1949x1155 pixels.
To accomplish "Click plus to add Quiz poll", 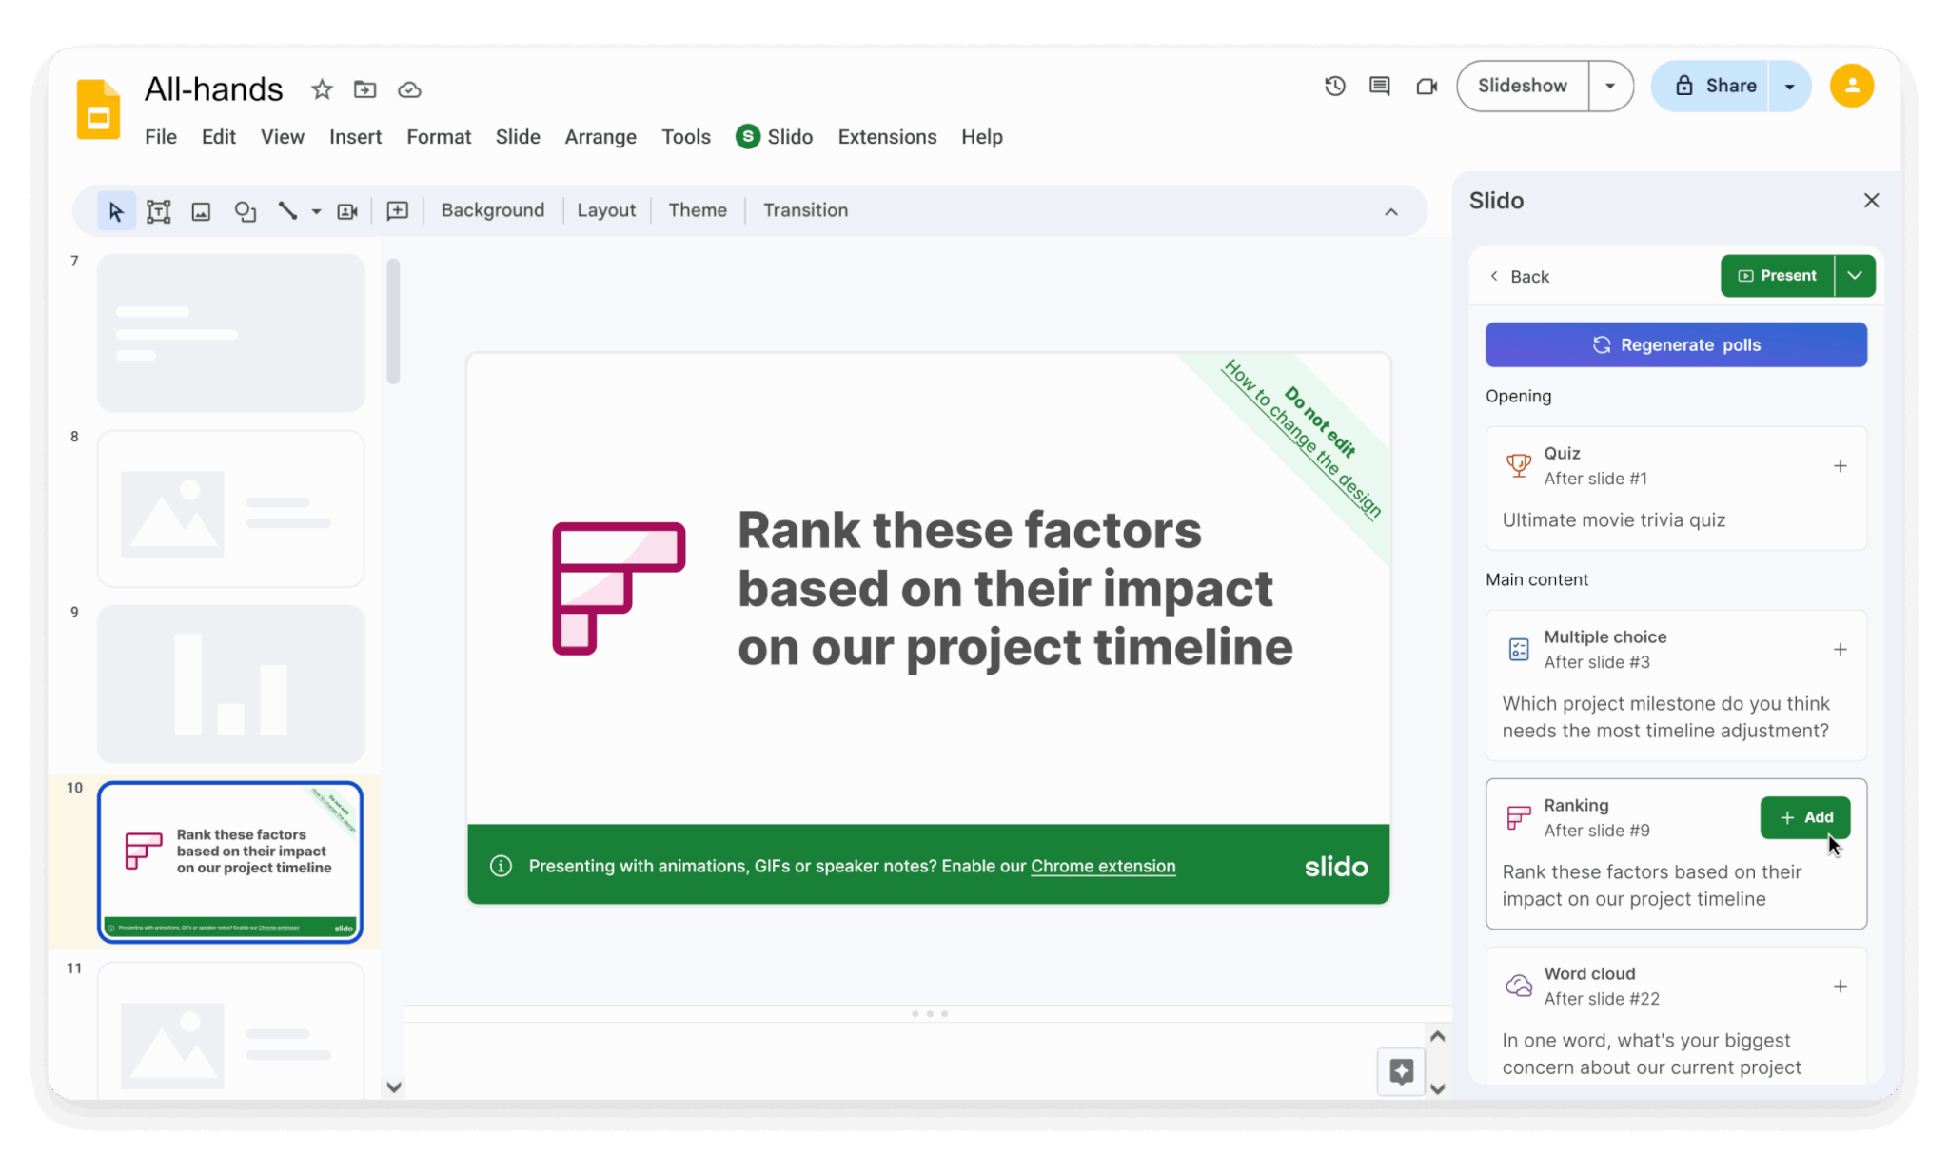I will point(1840,466).
